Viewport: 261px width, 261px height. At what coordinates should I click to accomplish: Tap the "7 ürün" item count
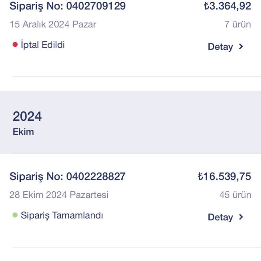[x=238, y=24]
